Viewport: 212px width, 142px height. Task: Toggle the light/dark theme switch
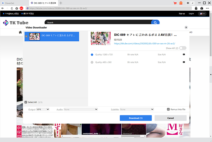coord(190,3)
